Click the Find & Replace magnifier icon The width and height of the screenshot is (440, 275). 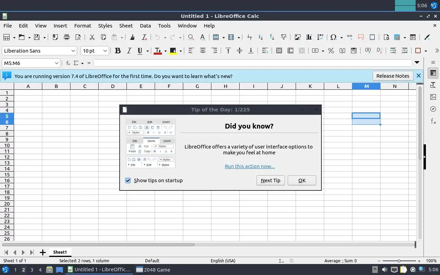tap(191, 37)
